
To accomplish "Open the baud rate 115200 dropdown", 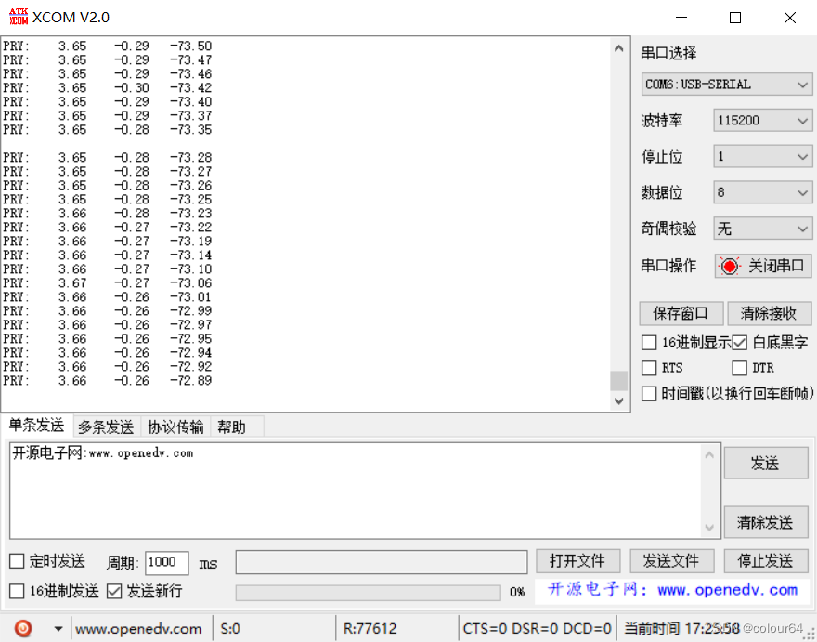I will pos(762,121).
